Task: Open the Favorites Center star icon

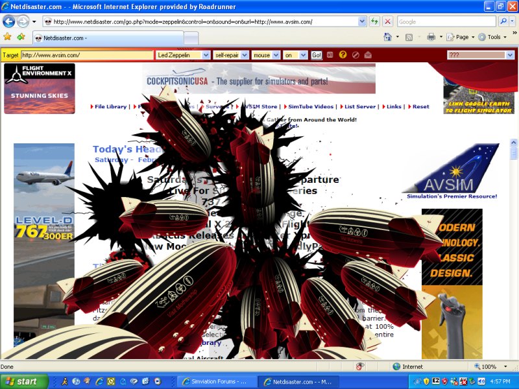Action: (x=7, y=37)
